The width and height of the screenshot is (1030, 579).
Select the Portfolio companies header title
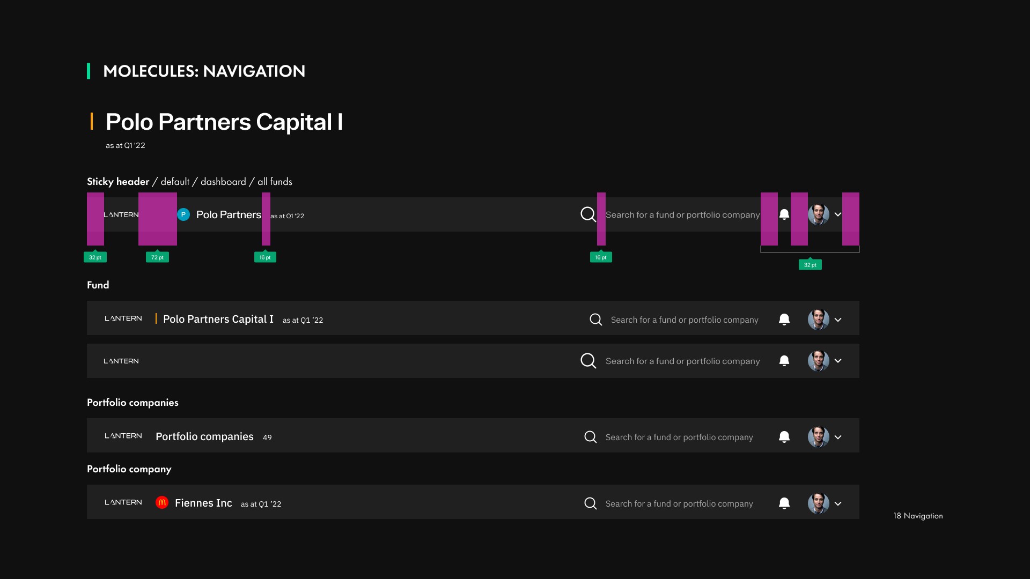coord(204,436)
